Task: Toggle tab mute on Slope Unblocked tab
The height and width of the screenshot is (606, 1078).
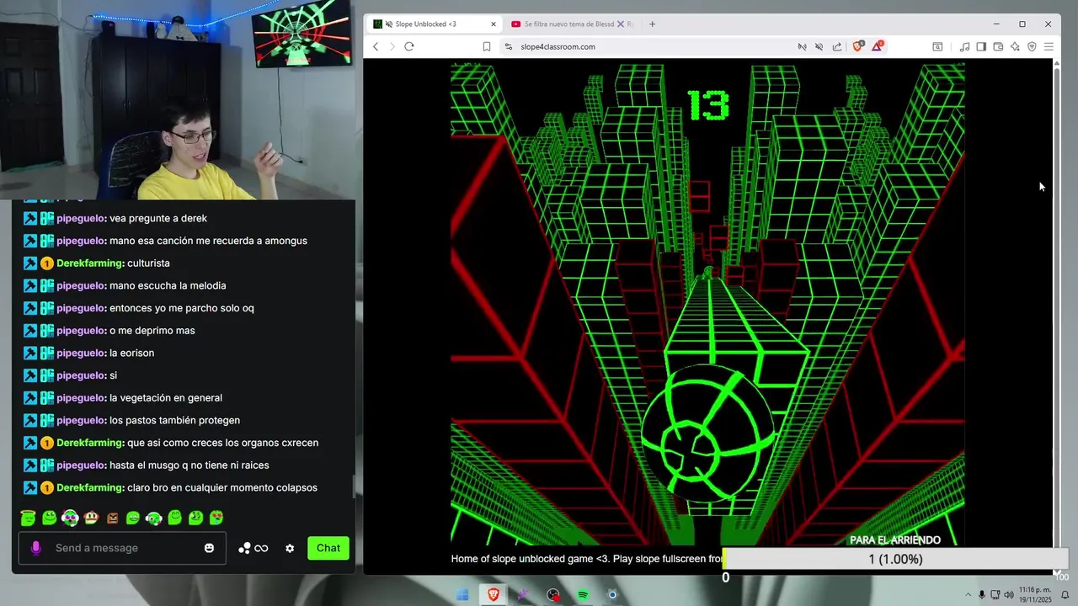Action: click(x=388, y=24)
